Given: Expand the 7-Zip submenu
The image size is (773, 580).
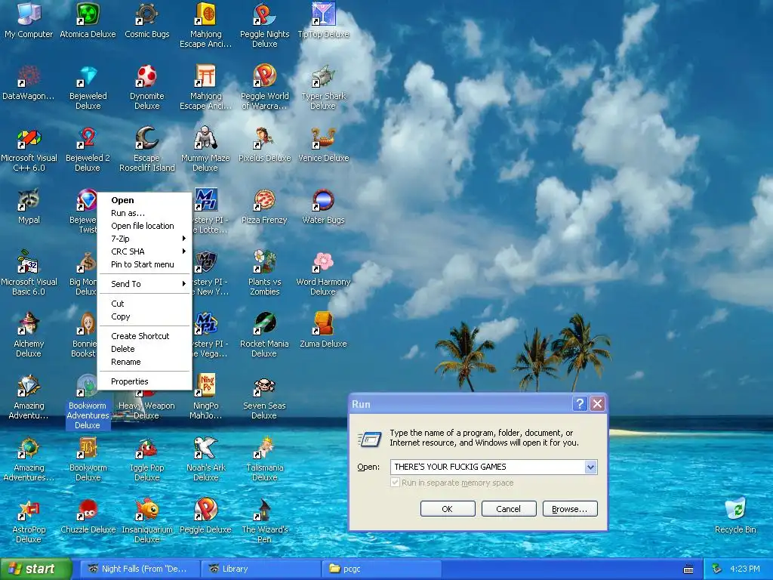Looking at the screenshot, I should click(x=144, y=239).
